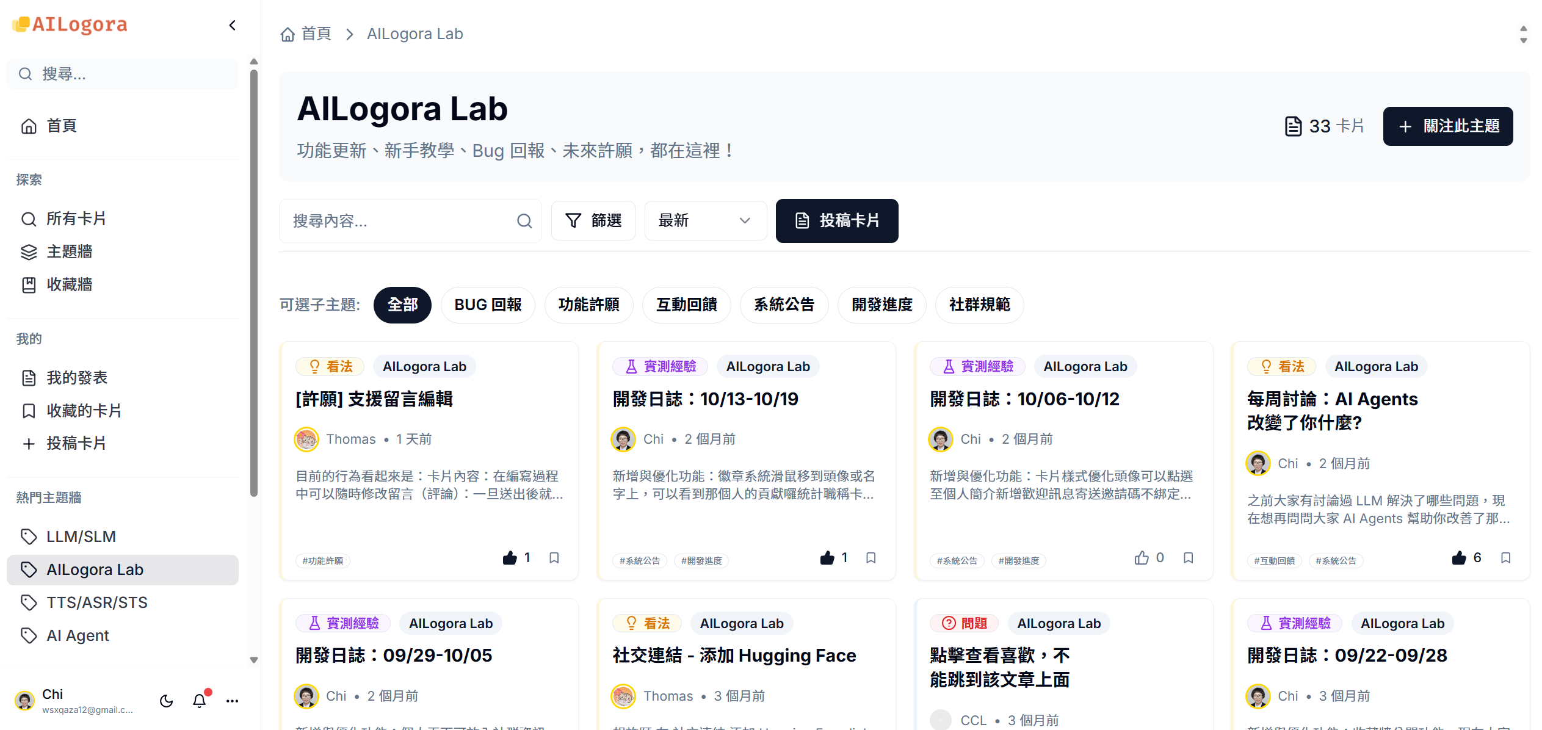The image size is (1542, 730).
Task: Click the 投稿卡片 submit button
Action: click(x=837, y=221)
